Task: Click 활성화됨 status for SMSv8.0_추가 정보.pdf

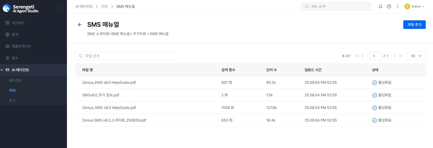Action: point(382,95)
